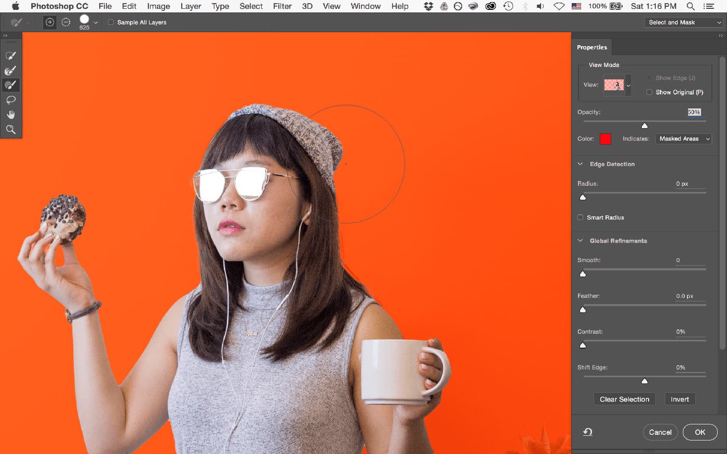Open the Creative Cloud menu bar icon
This screenshot has height=454, width=727.
[490, 6]
